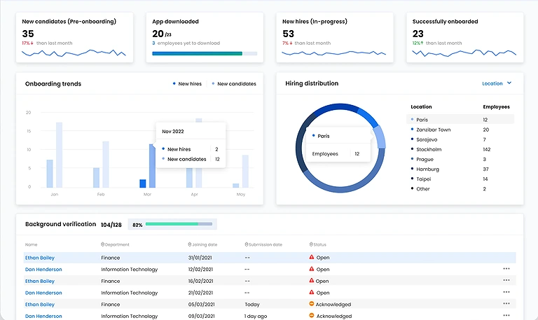Click Open warning icon for 31/01/2021 row

[x=312, y=257]
